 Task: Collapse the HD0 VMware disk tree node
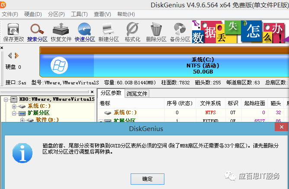click(6, 99)
